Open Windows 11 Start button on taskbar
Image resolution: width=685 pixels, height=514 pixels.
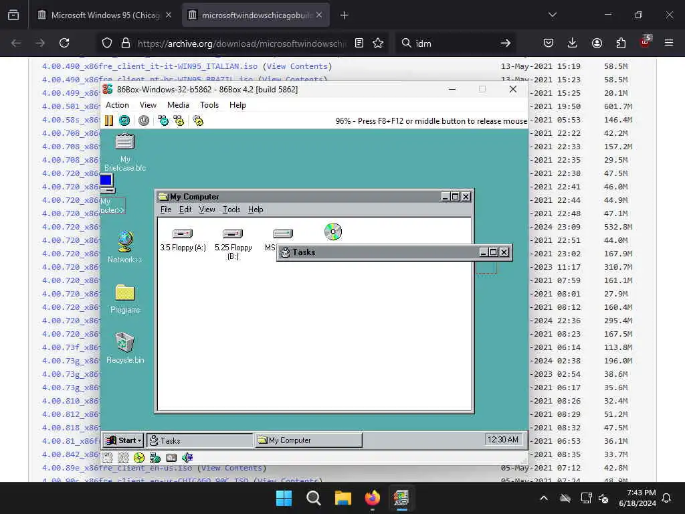(x=284, y=498)
